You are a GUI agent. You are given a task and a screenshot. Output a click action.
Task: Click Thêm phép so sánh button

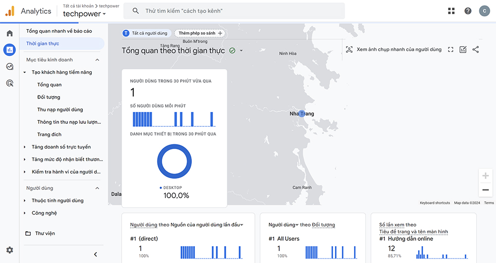coord(200,33)
